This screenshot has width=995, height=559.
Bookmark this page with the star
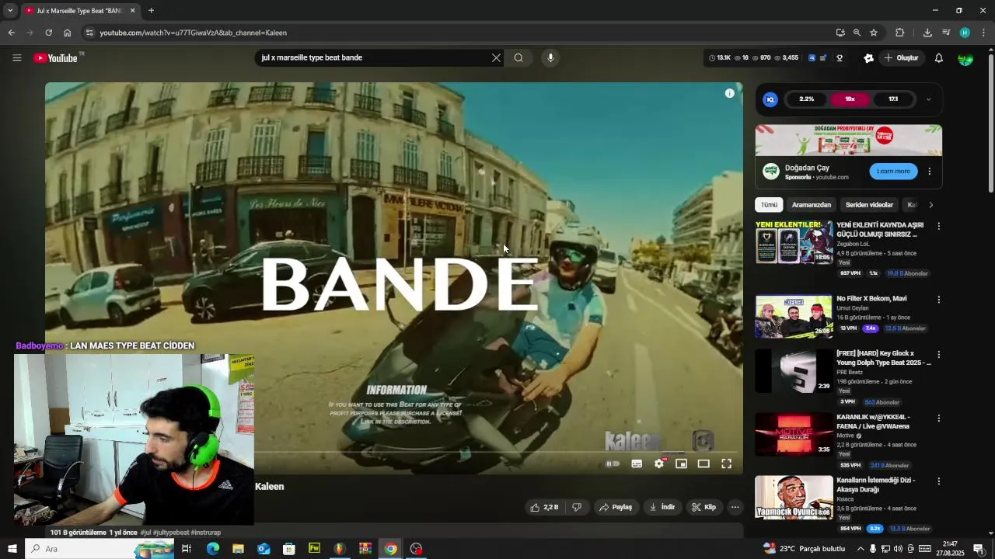click(x=874, y=33)
